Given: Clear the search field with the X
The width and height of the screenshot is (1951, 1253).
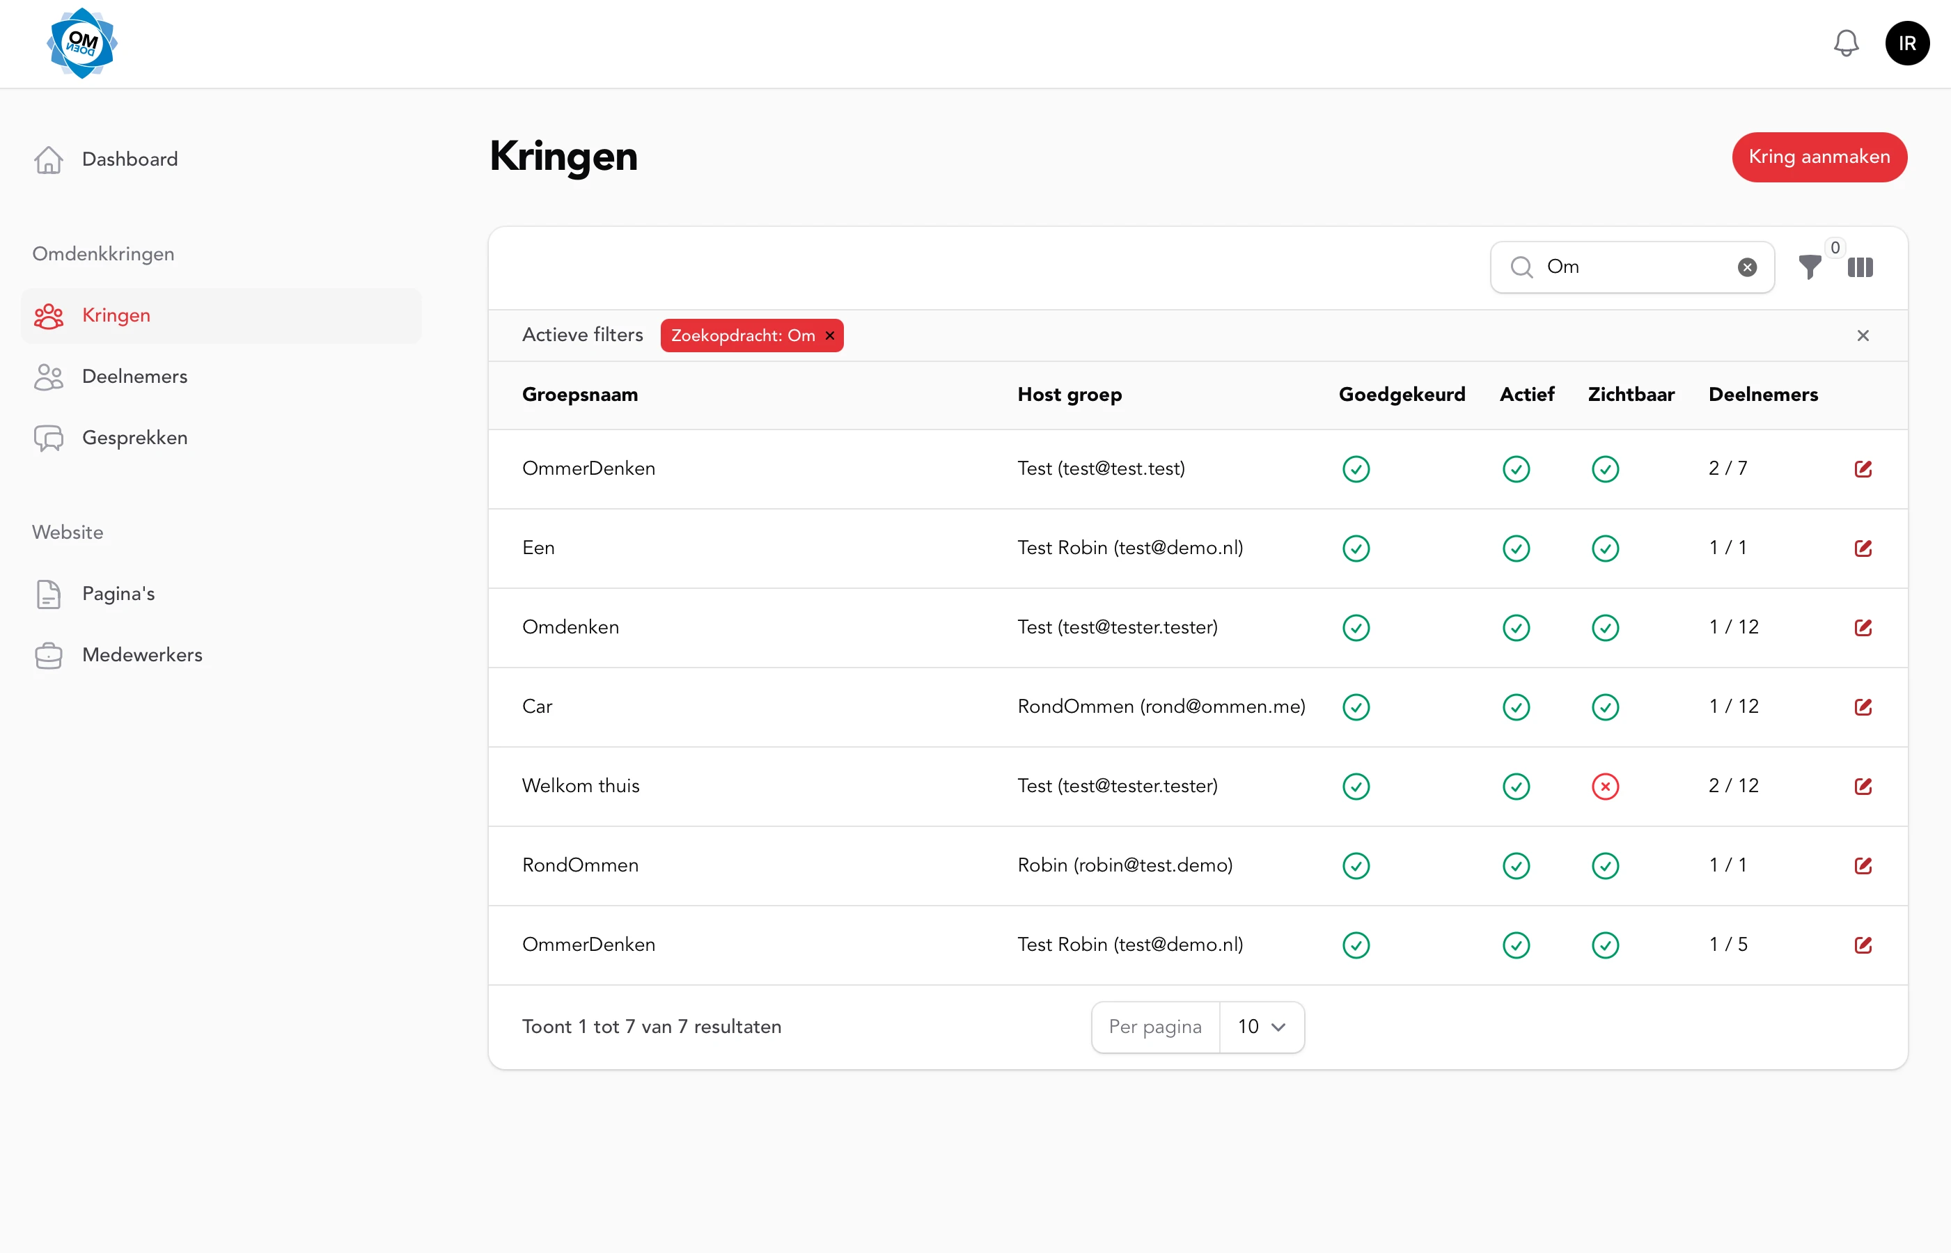Looking at the screenshot, I should pos(1747,267).
